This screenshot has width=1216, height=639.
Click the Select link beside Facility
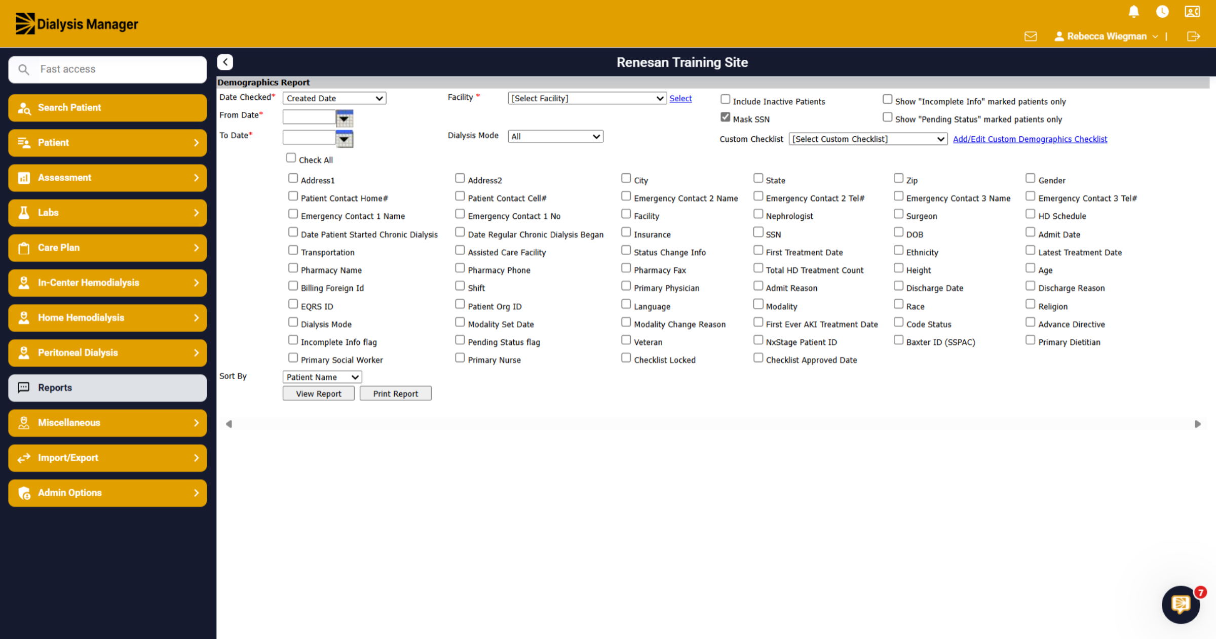pos(680,98)
